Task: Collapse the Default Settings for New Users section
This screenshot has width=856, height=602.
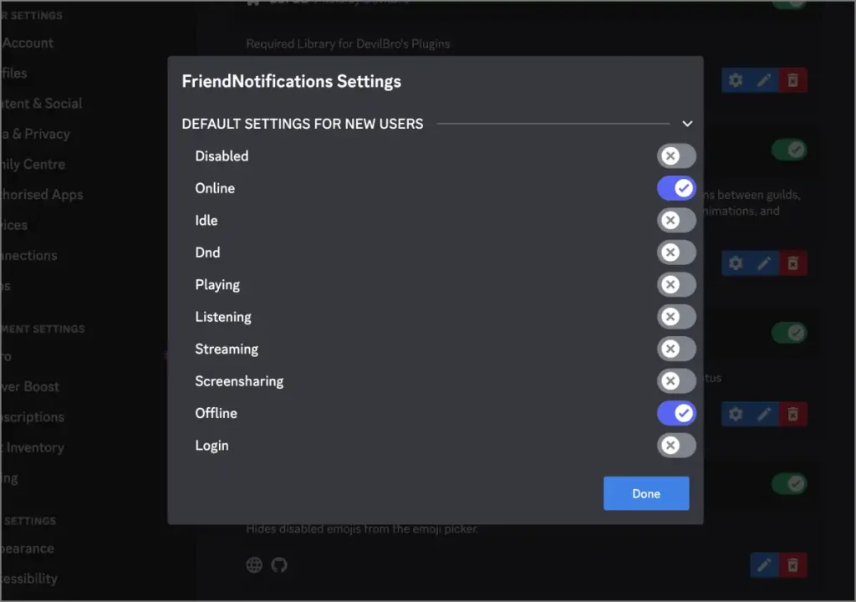Action: 687,124
